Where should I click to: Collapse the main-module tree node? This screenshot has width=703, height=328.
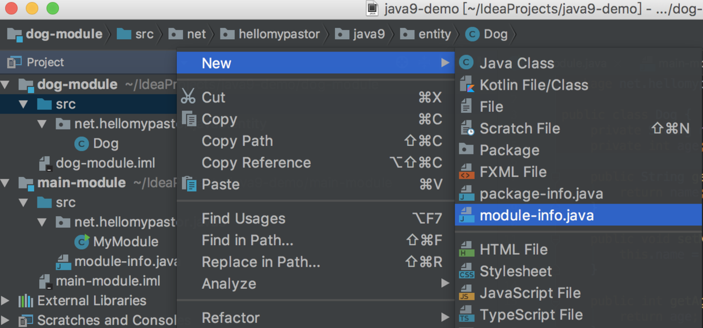pos(6,183)
